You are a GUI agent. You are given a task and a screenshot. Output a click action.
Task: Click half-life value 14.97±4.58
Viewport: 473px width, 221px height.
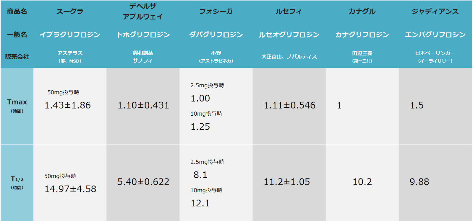pyautogui.click(x=70, y=189)
